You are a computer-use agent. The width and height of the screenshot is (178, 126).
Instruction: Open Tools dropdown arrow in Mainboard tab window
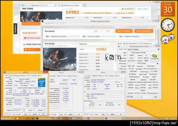[x=107, y=114]
